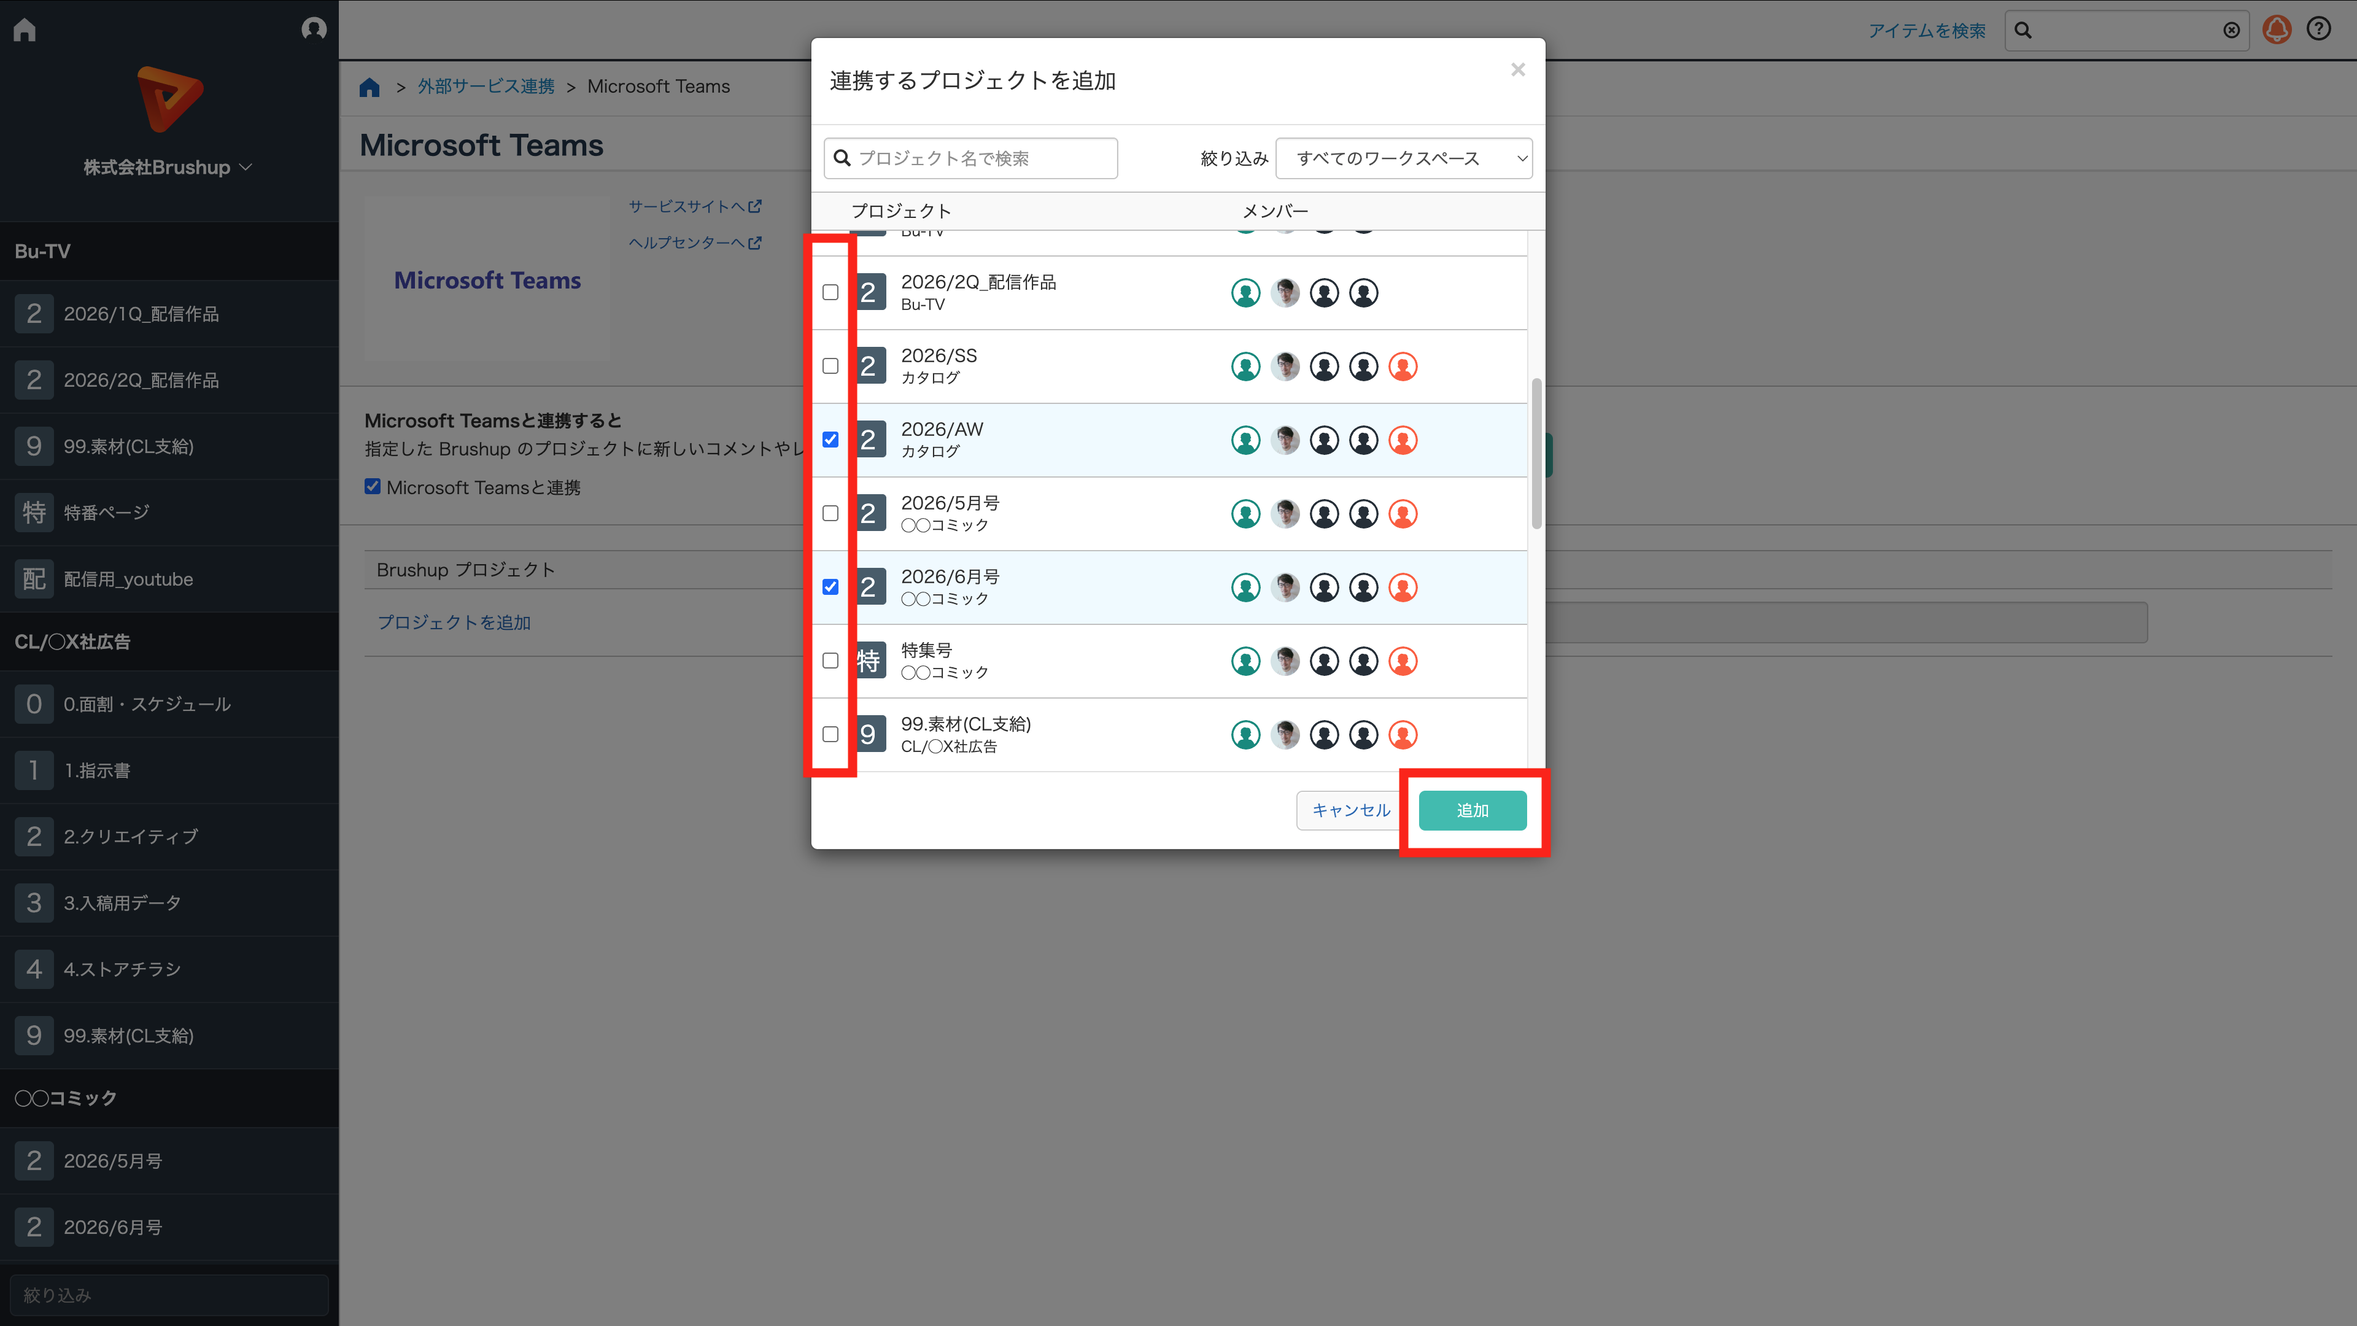Click the 0 icon beside 0.面割・スケジュール

[x=34, y=704]
